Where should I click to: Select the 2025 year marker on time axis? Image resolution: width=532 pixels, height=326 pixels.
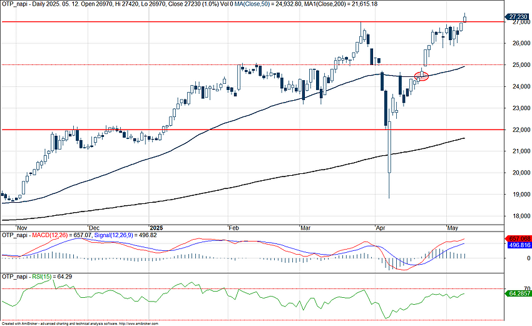pyautogui.click(x=156, y=227)
